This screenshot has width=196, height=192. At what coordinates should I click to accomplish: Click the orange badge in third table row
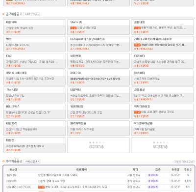coord(41,187)
